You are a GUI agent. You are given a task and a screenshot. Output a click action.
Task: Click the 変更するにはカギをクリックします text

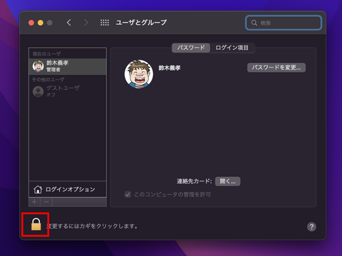tap(92, 226)
